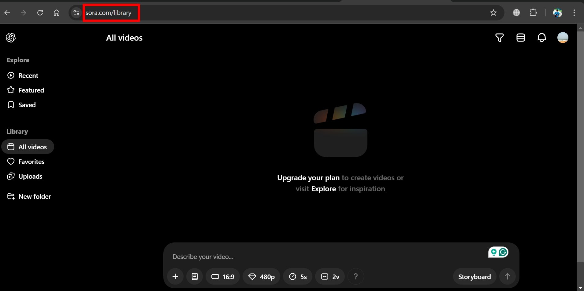584x291 pixels.
Task: Open the Extensions puzzle icon
Action: point(533,13)
